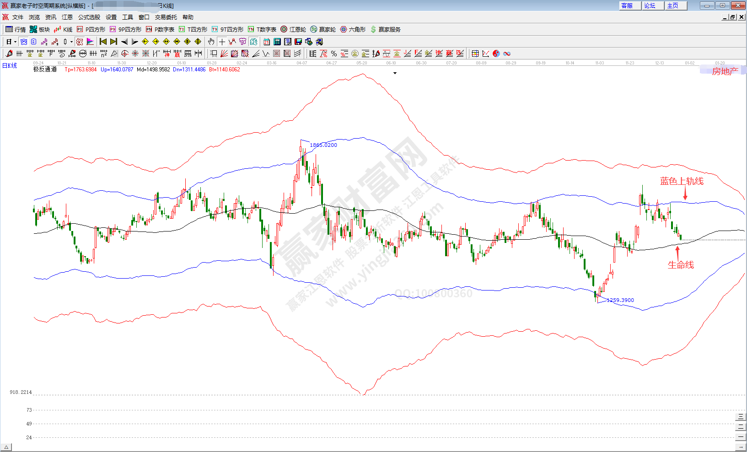Switch to single-line panel layout button

coord(741,437)
